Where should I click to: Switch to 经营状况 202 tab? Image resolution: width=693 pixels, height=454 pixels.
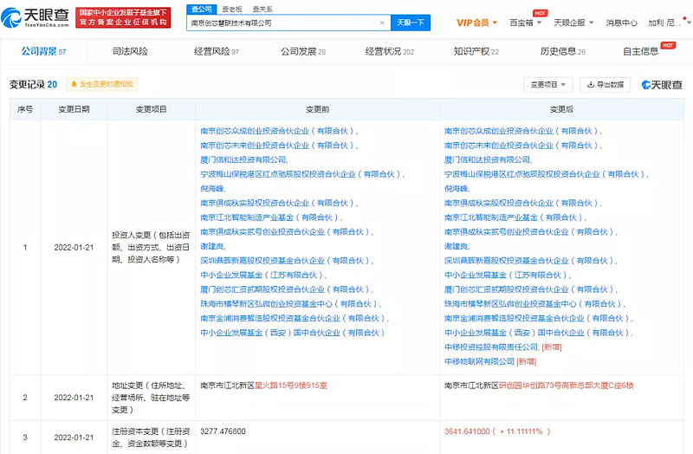click(x=389, y=51)
